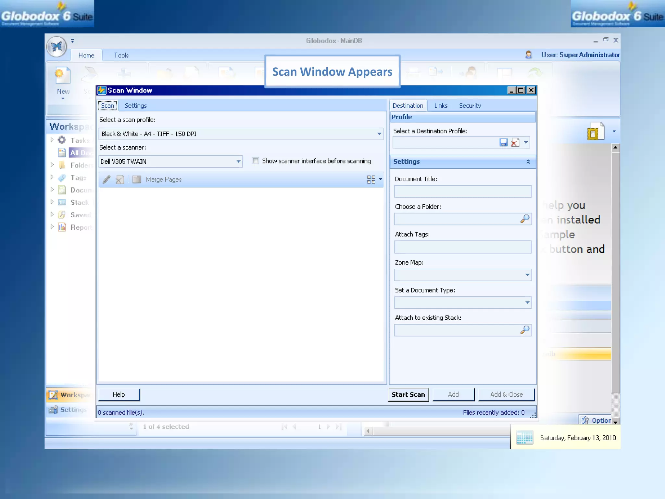665x499 pixels.
Task: Switch to the Security tab
Action: point(470,106)
